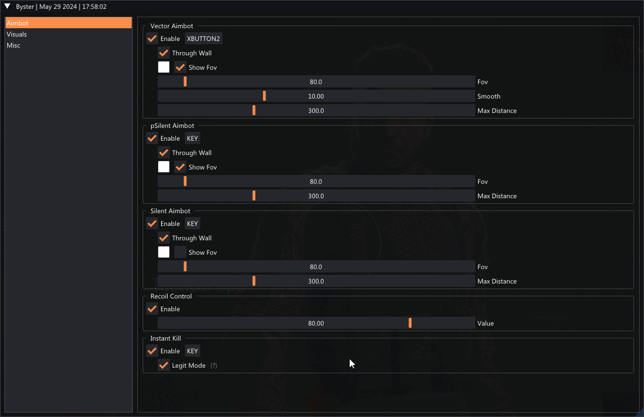Open the Misc tab

point(69,45)
